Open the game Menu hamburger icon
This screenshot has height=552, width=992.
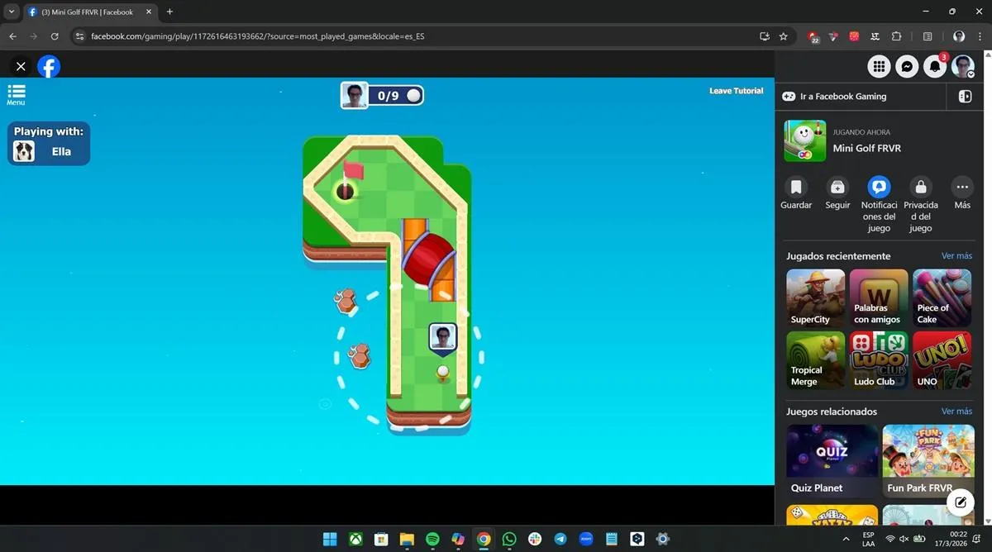point(16,94)
